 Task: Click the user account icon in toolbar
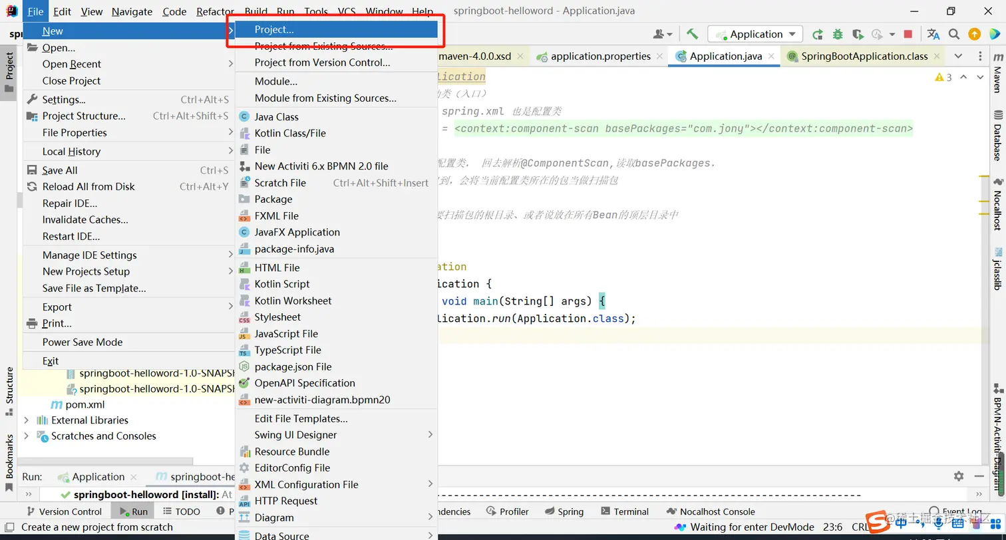[663, 34]
